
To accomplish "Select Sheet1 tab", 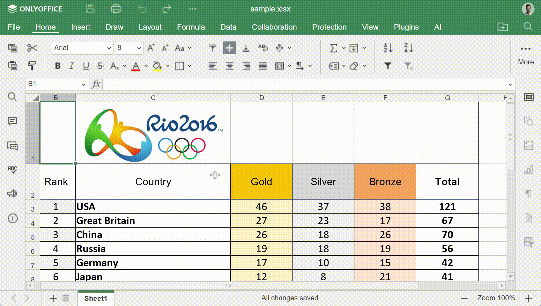I will (x=96, y=298).
